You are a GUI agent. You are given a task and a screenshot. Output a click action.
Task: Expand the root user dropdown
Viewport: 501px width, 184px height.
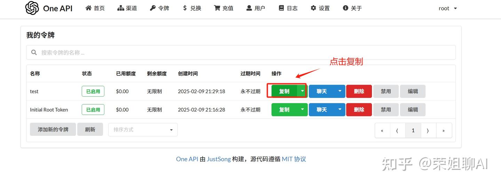pyautogui.click(x=448, y=8)
